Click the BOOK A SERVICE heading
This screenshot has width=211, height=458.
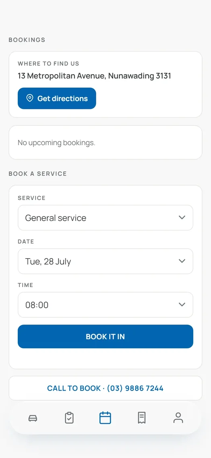point(37,173)
